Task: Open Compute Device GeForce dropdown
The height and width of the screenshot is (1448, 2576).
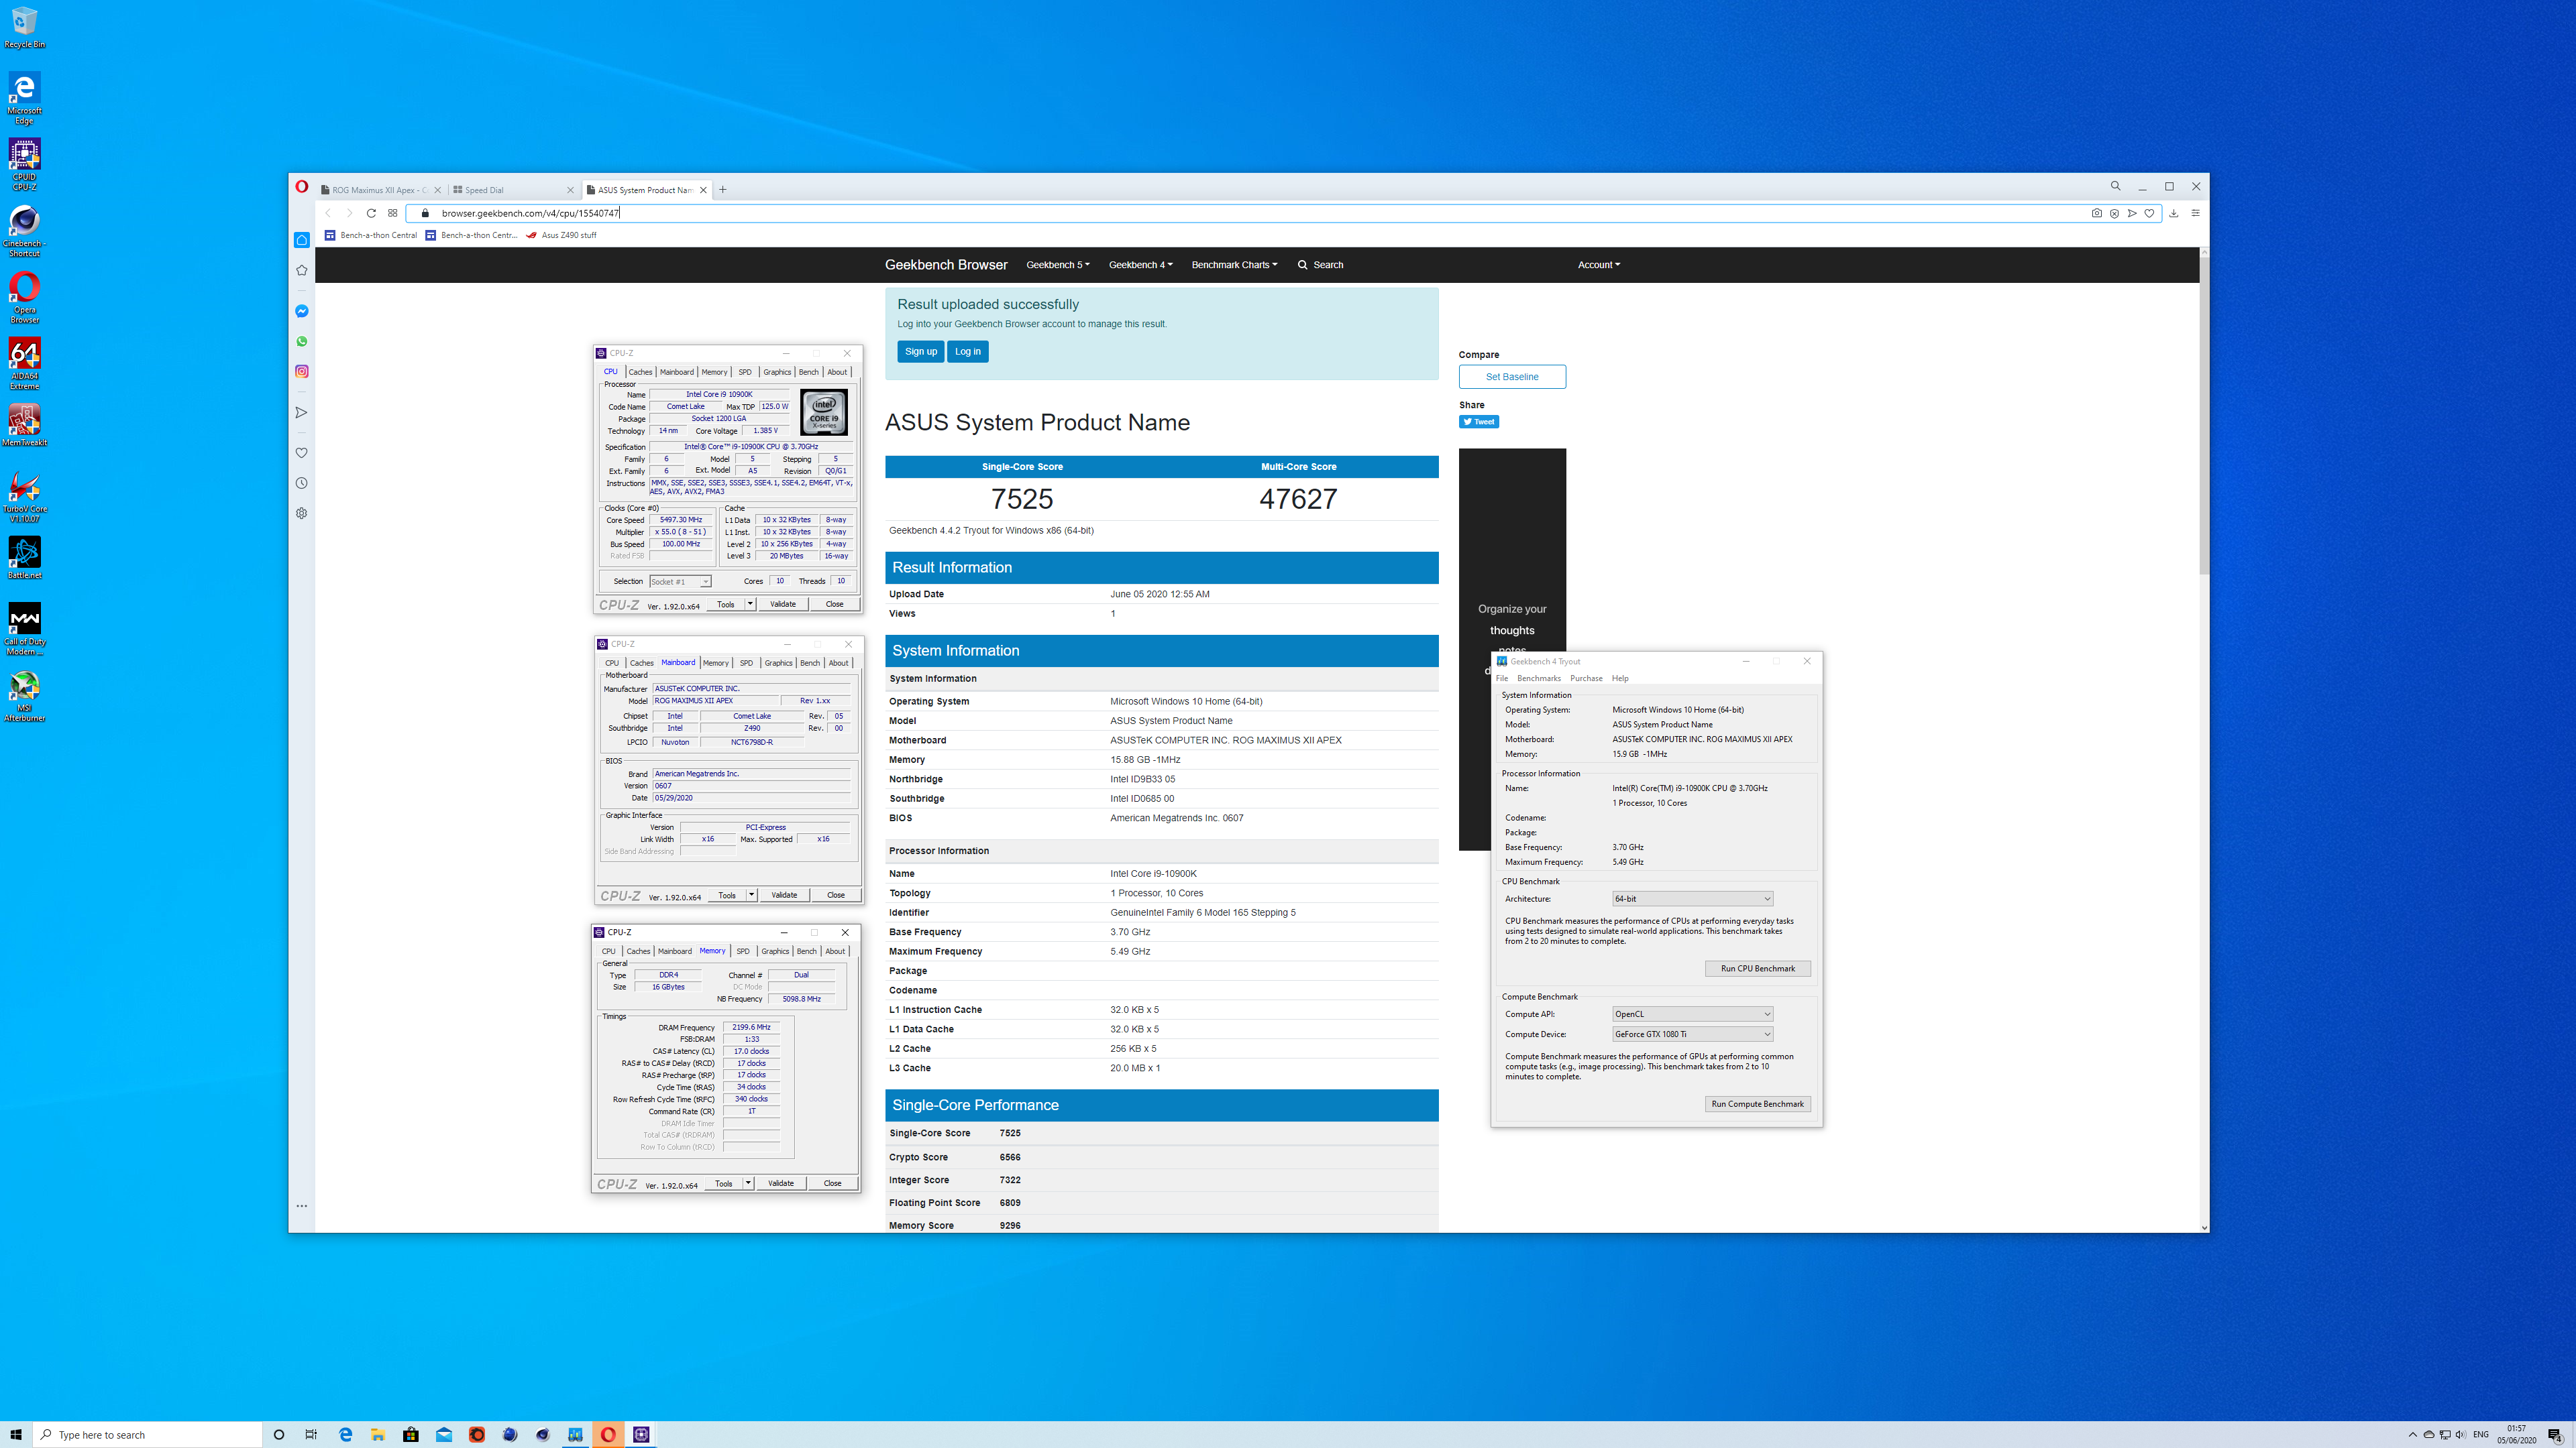Action: click(1692, 1034)
